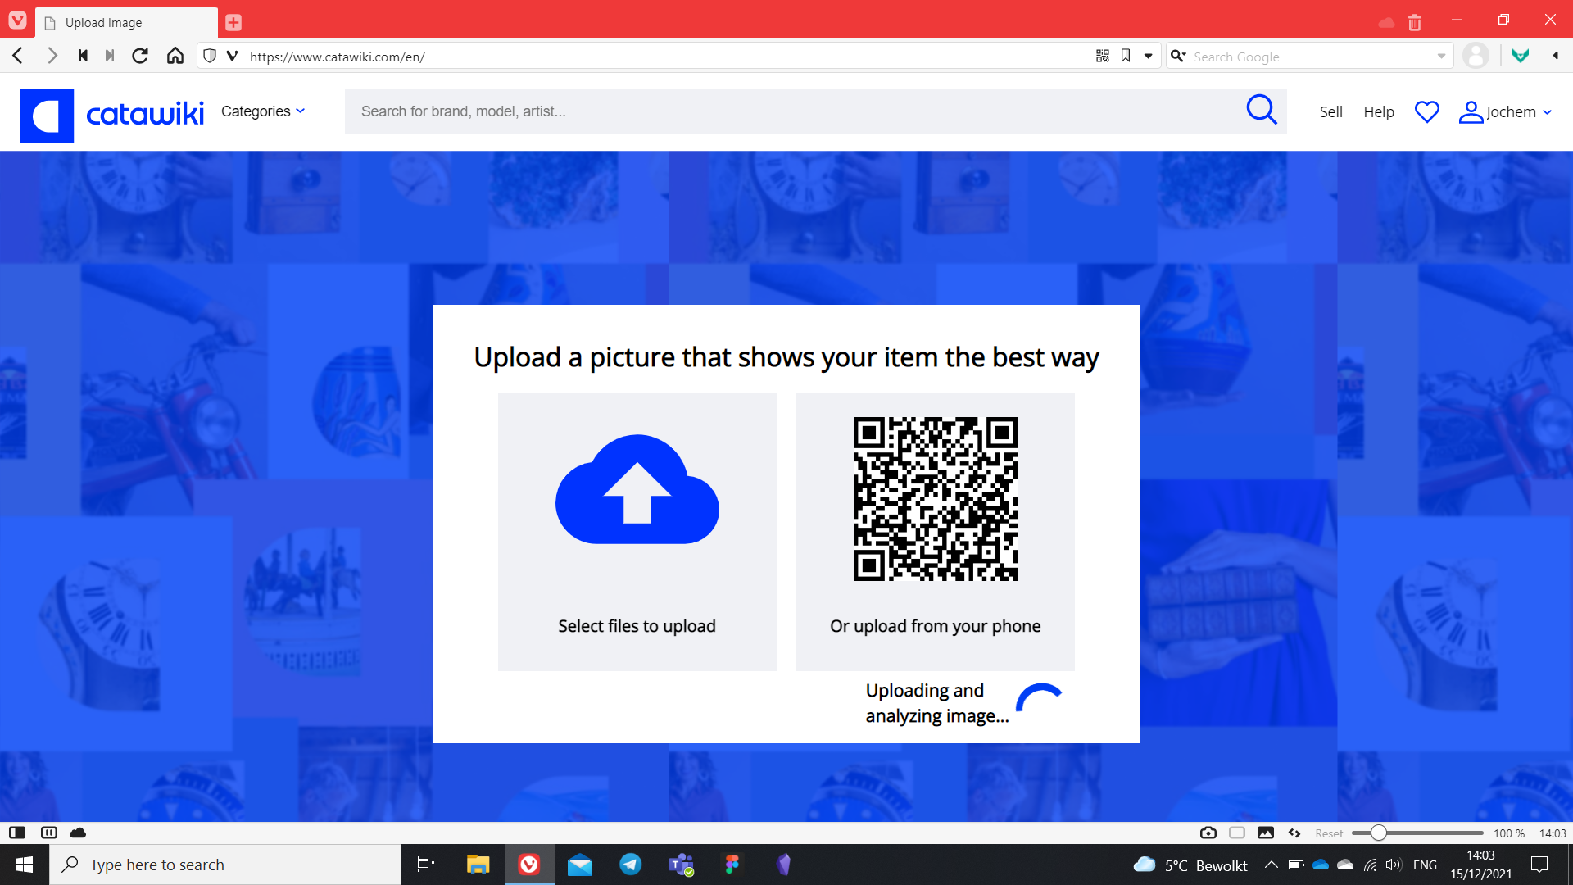The height and width of the screenshot is (885, 1573).
Task: Open sync status cloud in status bar
Action: coord(78,833)
